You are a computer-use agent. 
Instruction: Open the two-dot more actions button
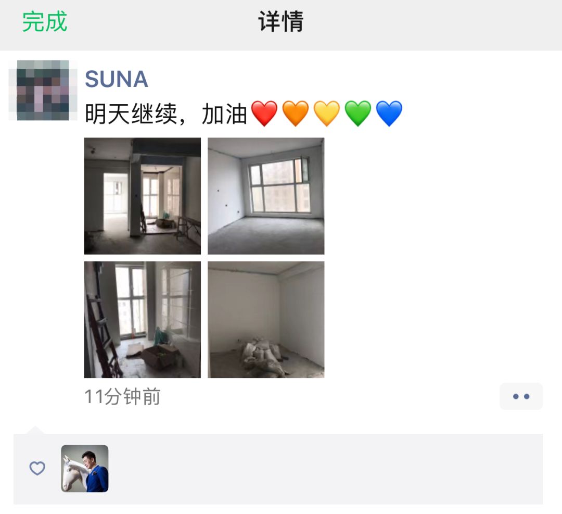(x=521, y=396)
